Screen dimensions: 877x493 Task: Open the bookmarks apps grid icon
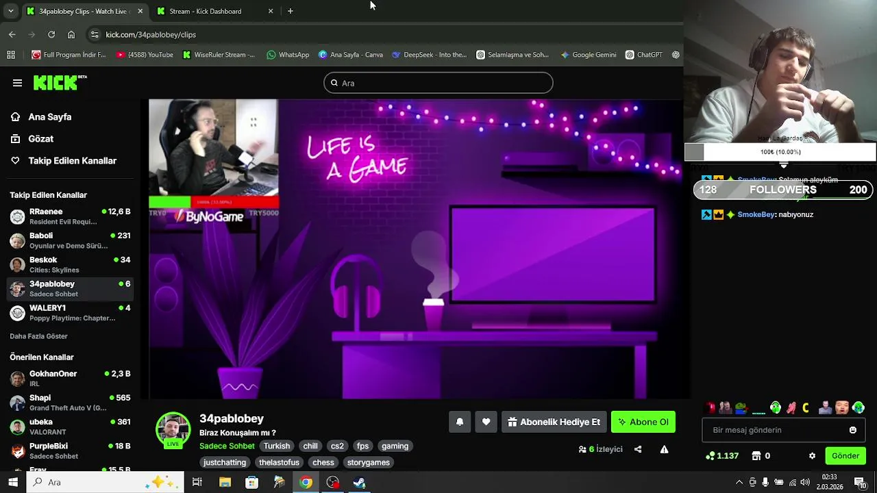[x=11, y=55]
